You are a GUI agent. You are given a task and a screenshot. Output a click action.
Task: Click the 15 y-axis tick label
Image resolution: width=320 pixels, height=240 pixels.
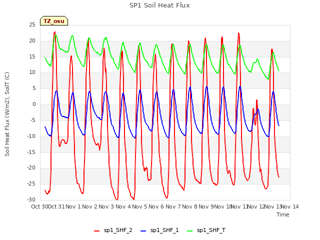[x=32, y=56]
